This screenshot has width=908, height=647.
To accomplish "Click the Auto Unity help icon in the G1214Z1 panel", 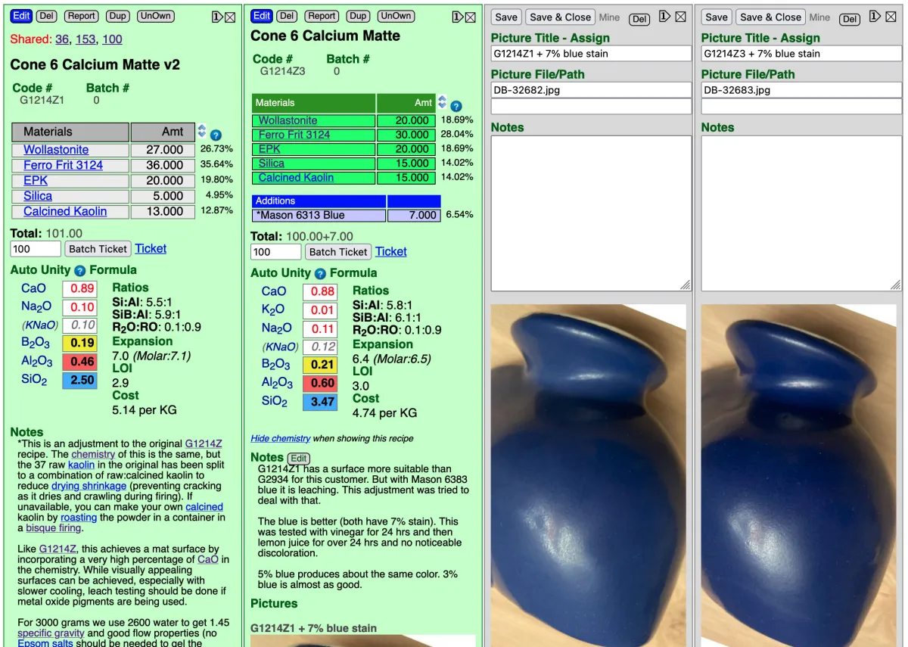I will coord(80,270).
